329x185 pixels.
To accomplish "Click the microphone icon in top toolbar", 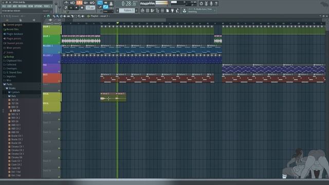I will [211, 4].
